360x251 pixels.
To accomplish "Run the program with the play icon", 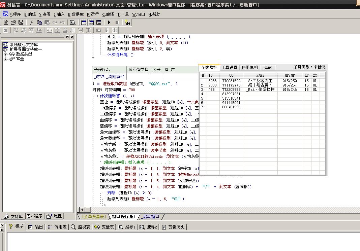I will click(109, 22).
